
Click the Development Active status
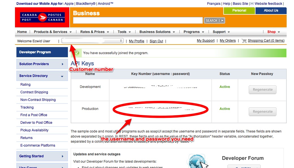pyautogui.click(x=225, y=87)
